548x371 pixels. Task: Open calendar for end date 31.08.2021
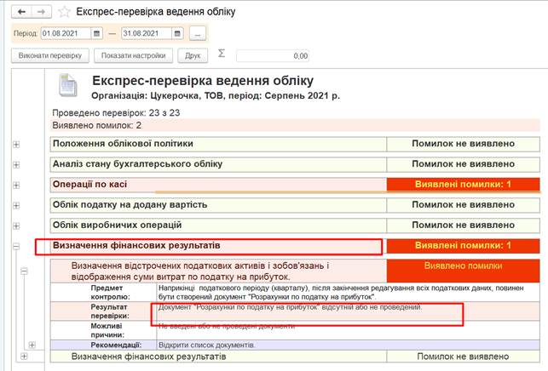[x=178, y=33]
